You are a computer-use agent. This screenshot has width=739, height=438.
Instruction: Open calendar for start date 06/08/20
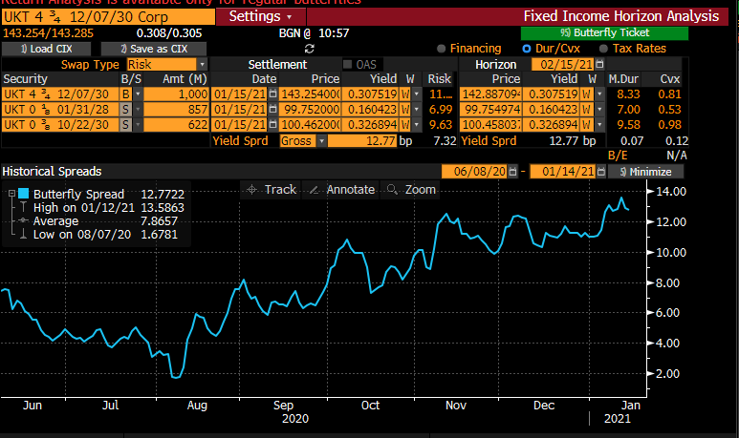click(512, 172)
